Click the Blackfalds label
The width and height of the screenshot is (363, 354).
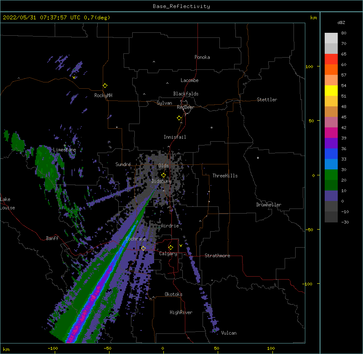coord(186,94)
